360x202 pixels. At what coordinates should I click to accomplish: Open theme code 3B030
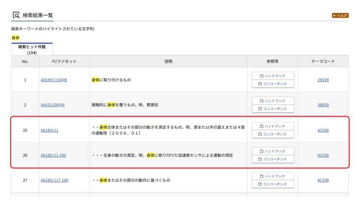click(x=323, y=105)
